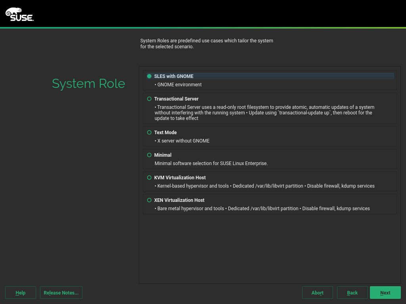Click the 'GNOME environment' description text
The width and height of the screenshot is (406, 304).
click(178, 85)
